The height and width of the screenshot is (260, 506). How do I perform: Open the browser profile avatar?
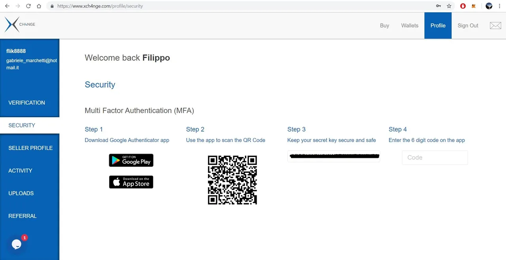tap(489, 6)
